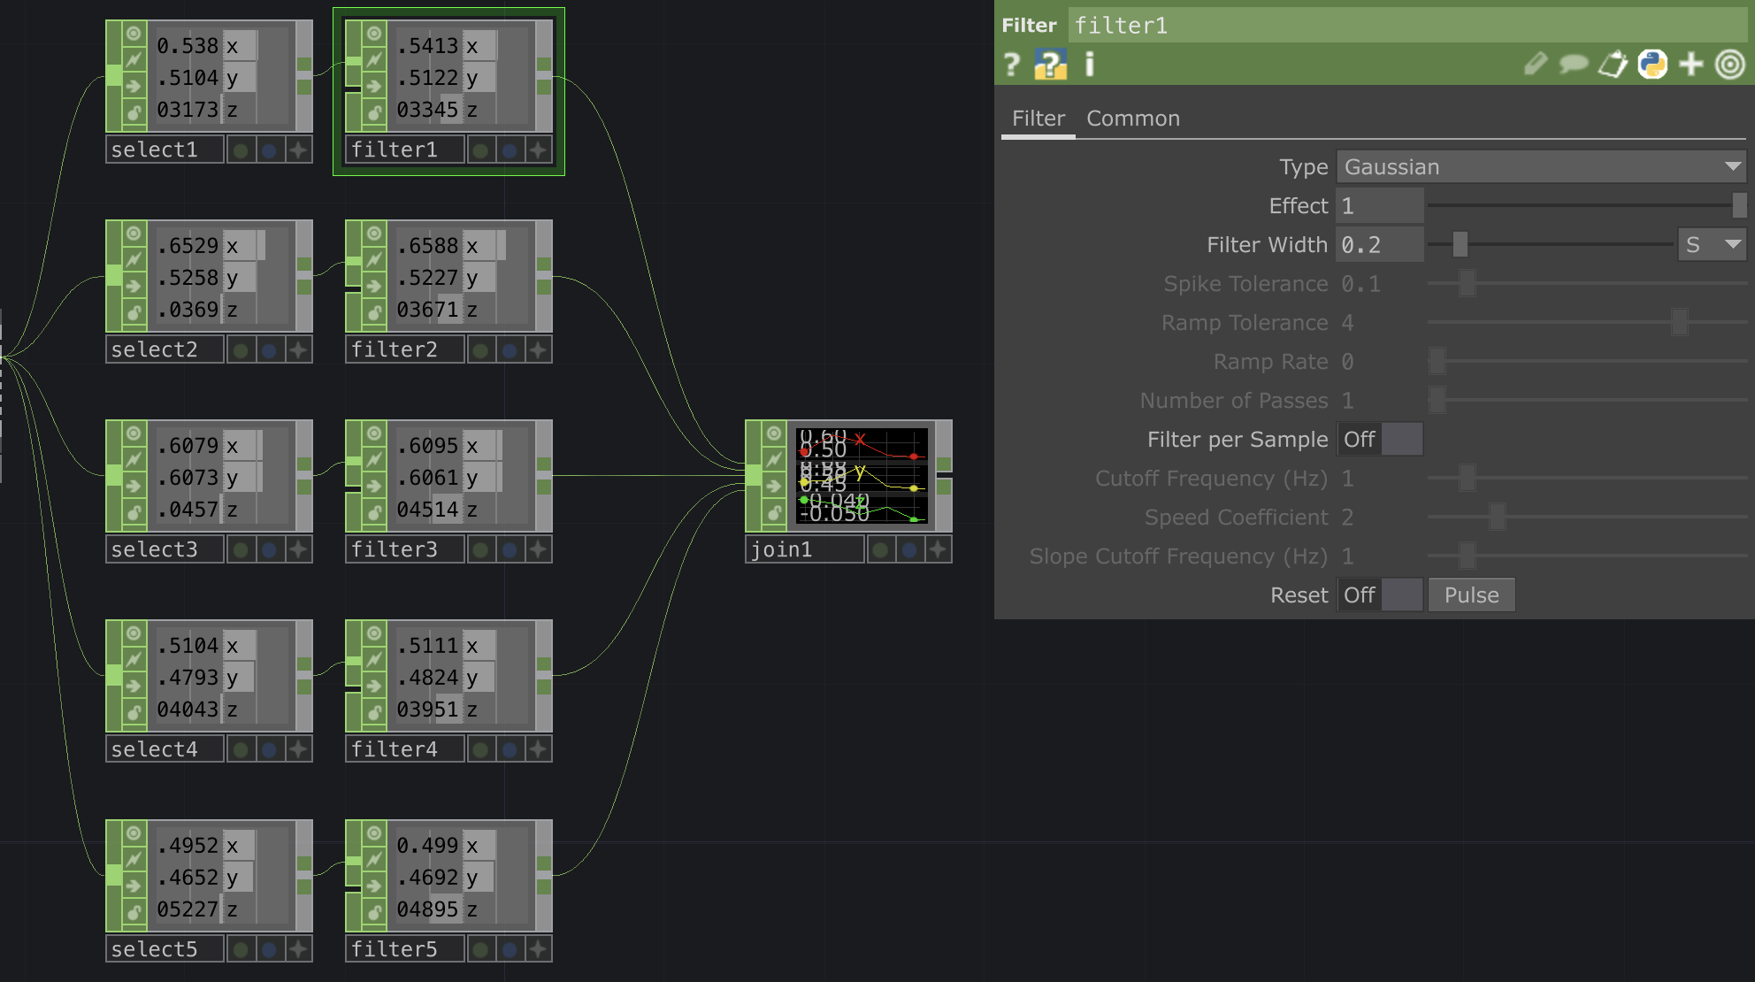Select the Filter tab in properties panel
The image size is (1755, 982).
tap(1037, 117)
